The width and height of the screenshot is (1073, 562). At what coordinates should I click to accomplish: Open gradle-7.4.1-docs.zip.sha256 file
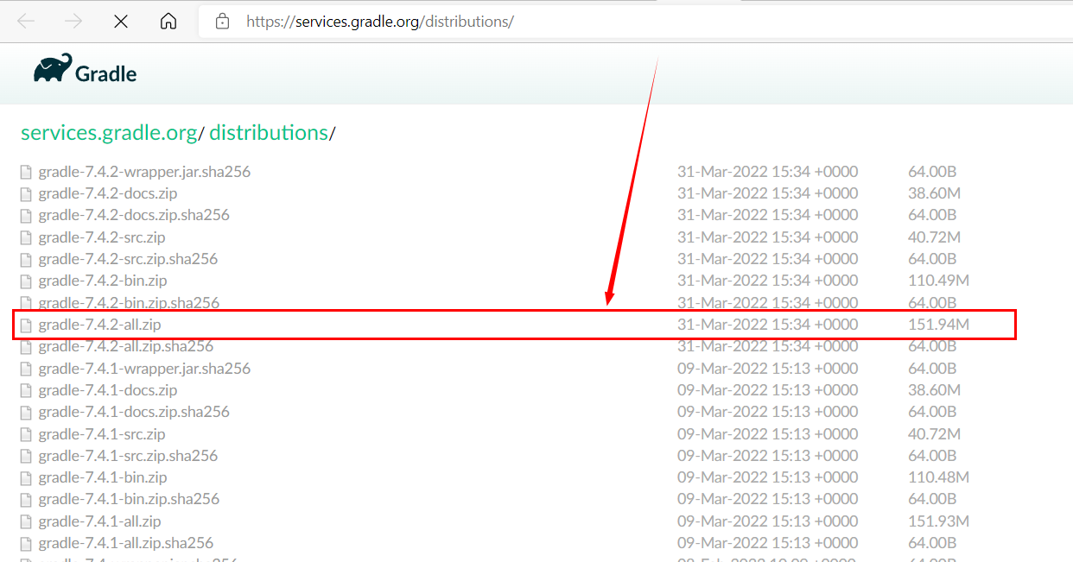click(134, 411)
